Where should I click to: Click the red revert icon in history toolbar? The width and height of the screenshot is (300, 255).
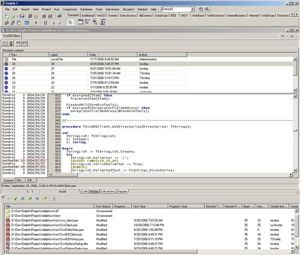(x=11, y=43)
